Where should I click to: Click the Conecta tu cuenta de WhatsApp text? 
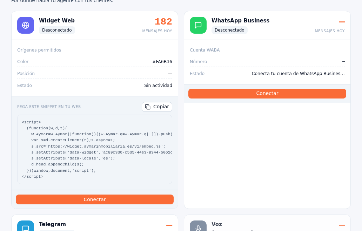point(298,74)
